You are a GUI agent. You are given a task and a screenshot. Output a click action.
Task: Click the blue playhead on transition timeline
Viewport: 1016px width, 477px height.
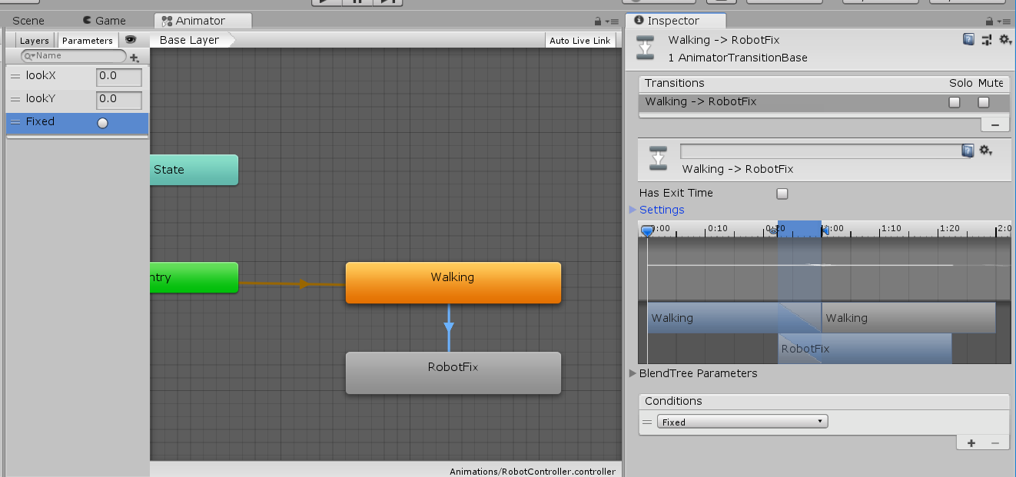pos(648,230)
